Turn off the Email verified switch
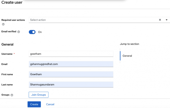 32,32
